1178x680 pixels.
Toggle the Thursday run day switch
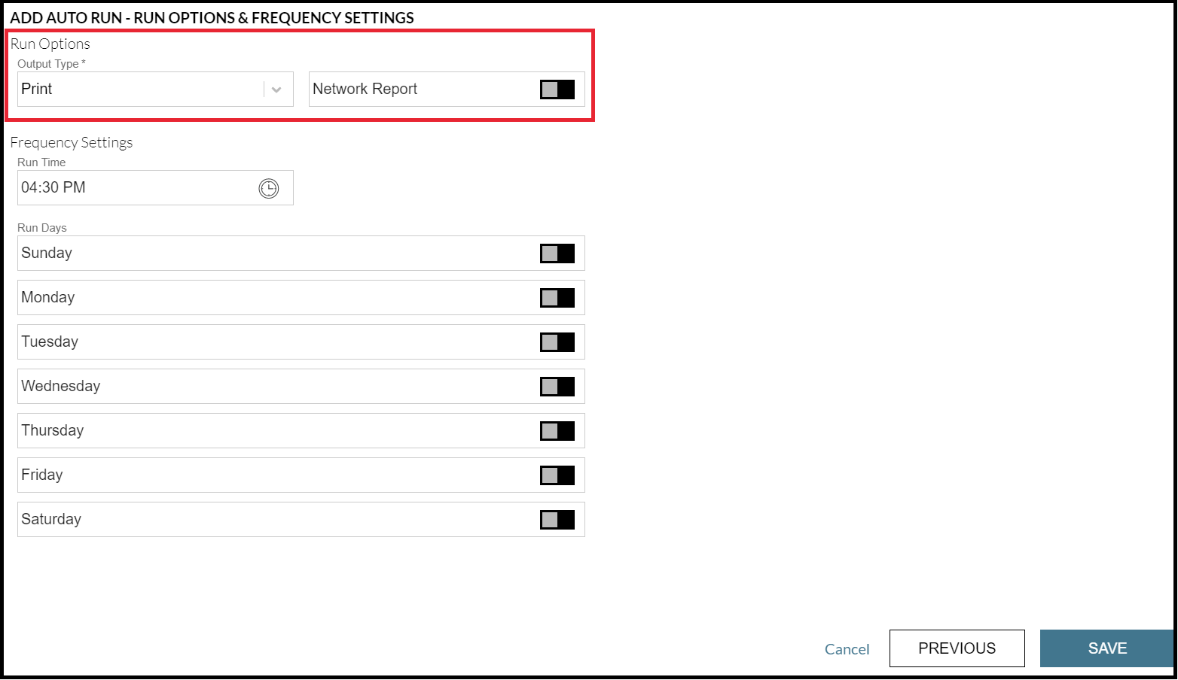pos(556,430)
